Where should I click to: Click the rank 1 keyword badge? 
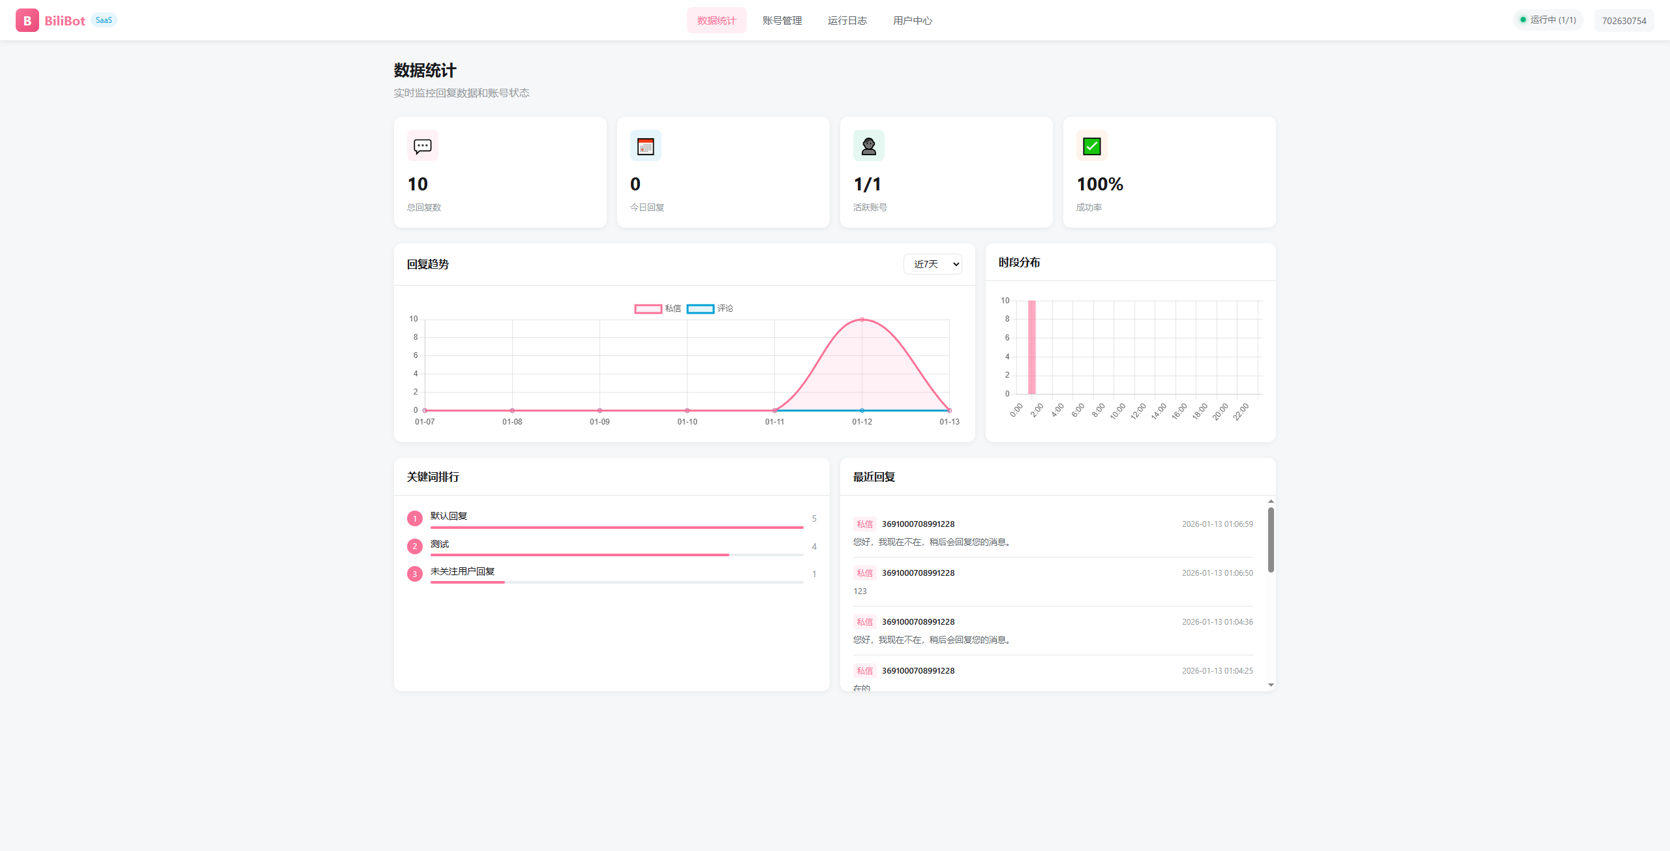[414, 518]
